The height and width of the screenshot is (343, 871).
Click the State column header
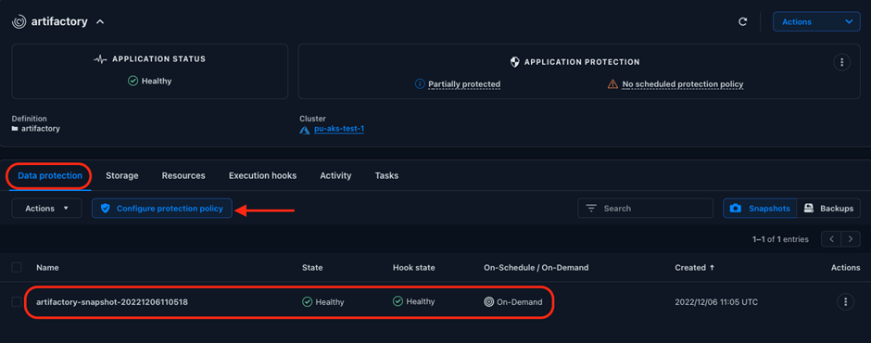(x=312, y=267)
